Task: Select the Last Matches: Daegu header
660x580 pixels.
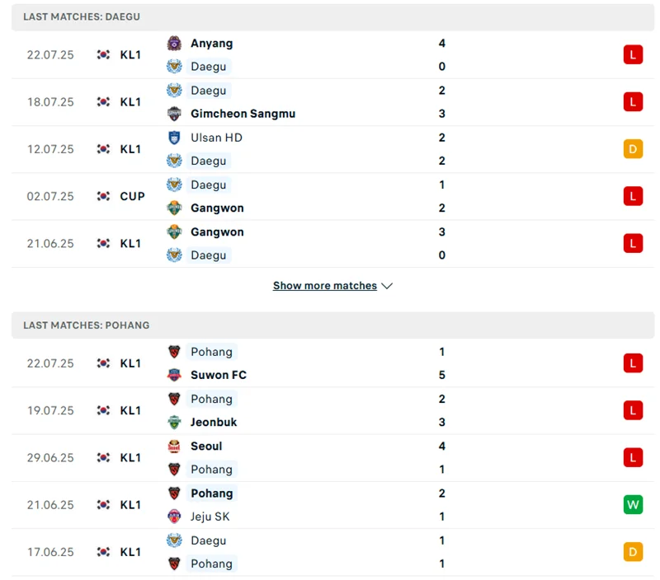Action: [x=82, y=16]
